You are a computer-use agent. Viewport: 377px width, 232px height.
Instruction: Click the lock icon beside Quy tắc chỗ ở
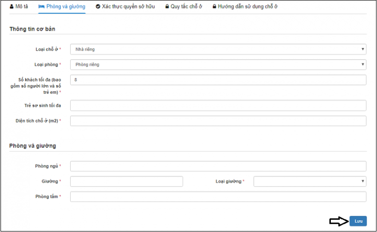(x=167, y=7)
